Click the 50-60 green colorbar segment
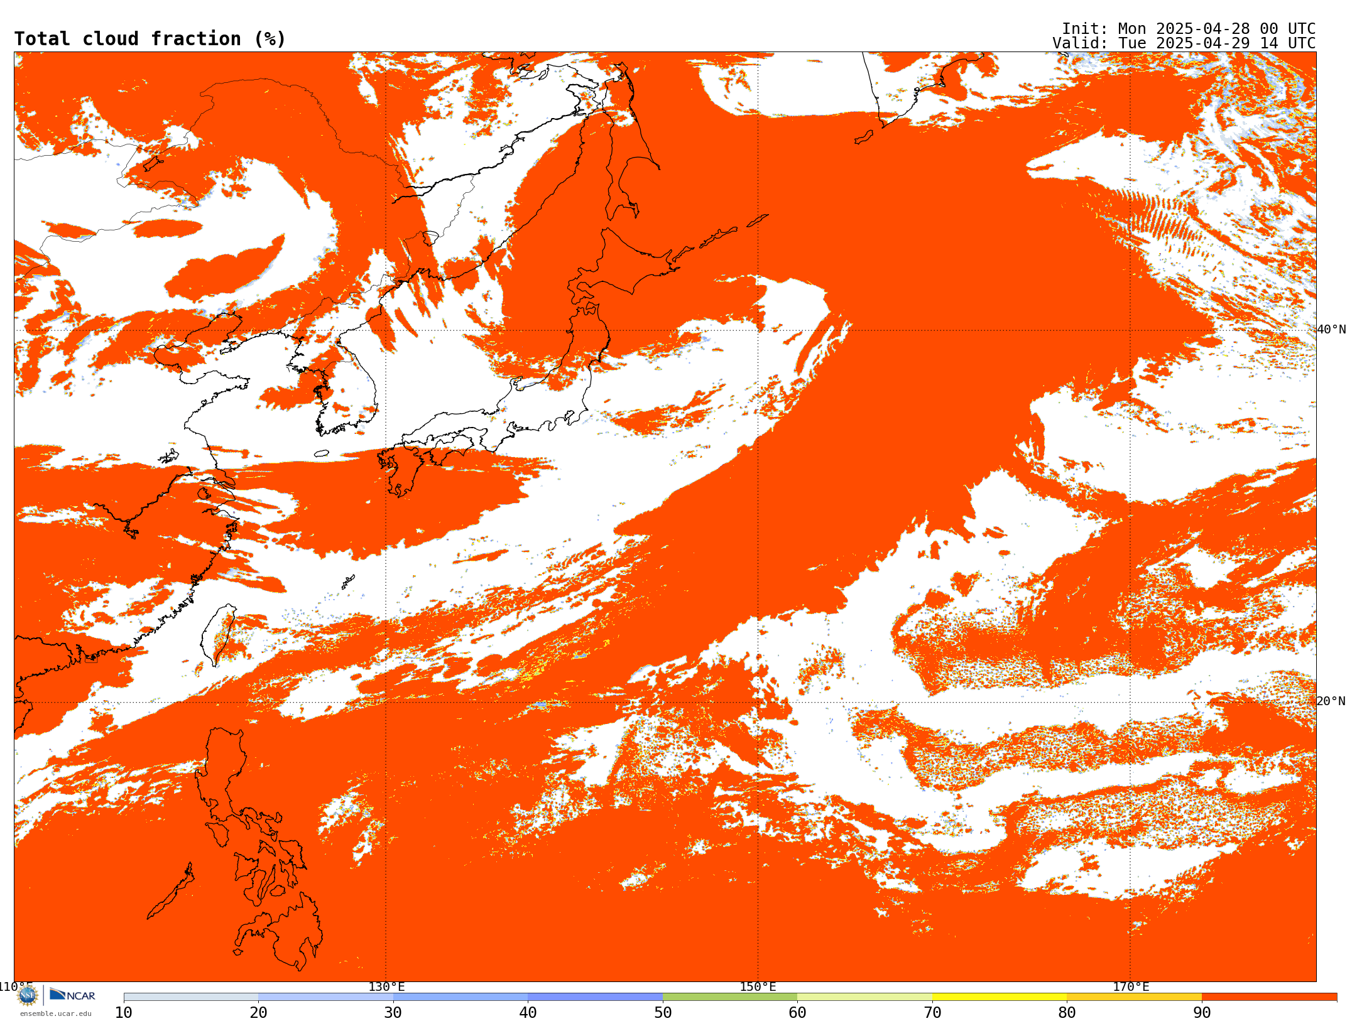 pyautogui.click(x=730, y=997)
